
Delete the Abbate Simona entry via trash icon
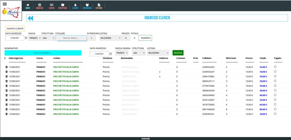coord(7,109)
